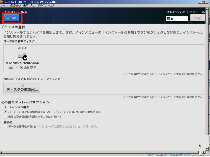This screenshot has height=157, width=210.
Task: Select automatic partition configuration radio button
Action: (6, 112)
